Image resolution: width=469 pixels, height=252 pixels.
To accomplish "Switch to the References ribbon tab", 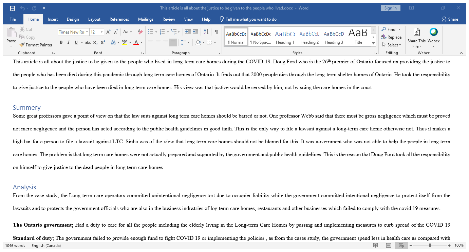I will pyautogui.click(x=119, y=19).
